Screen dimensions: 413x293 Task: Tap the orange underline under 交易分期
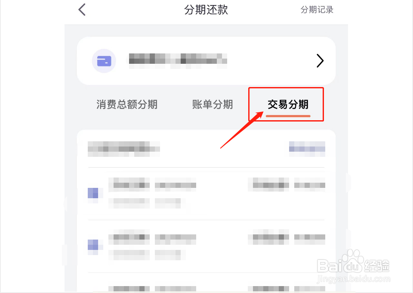coord(288,116)
